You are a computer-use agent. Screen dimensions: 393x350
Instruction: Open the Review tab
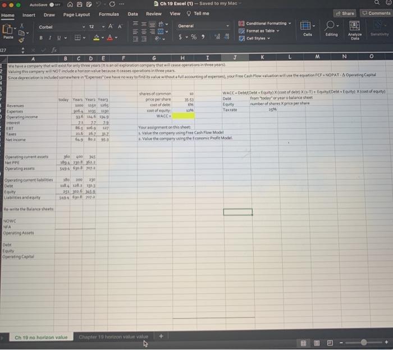(154, 14)
